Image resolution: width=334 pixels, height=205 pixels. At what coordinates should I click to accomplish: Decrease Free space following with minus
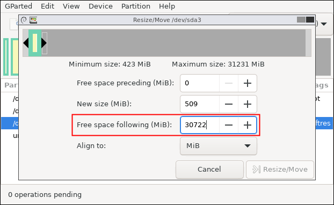229,125
